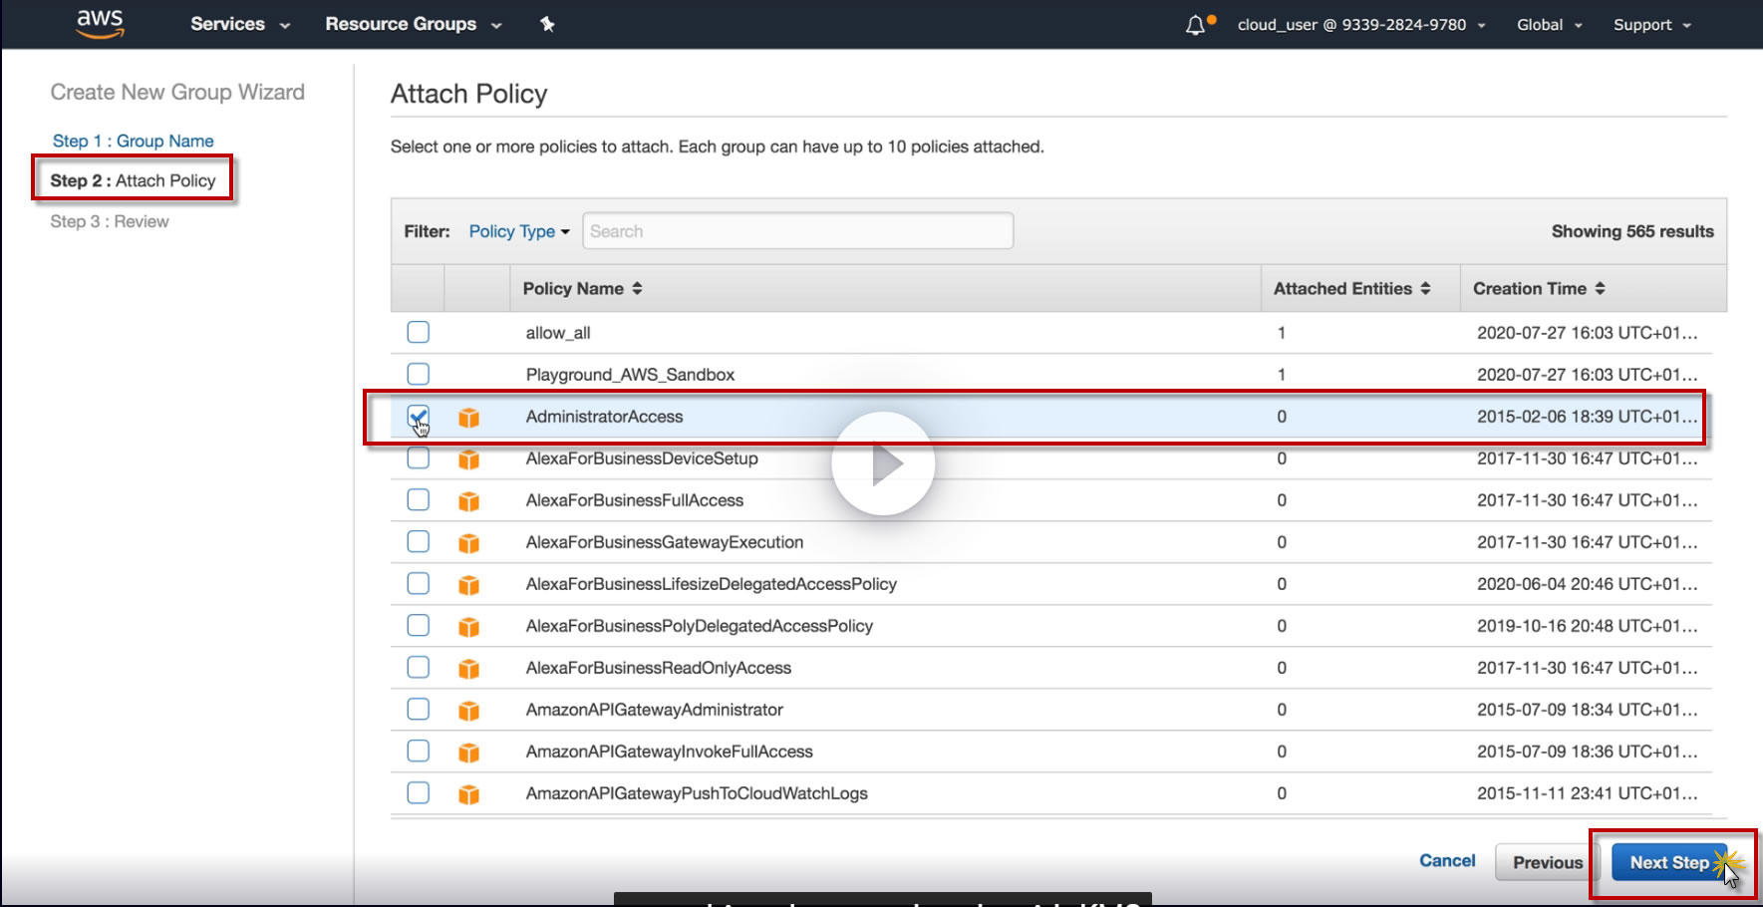Open the Services dropdown menu

tap(239, 24)
